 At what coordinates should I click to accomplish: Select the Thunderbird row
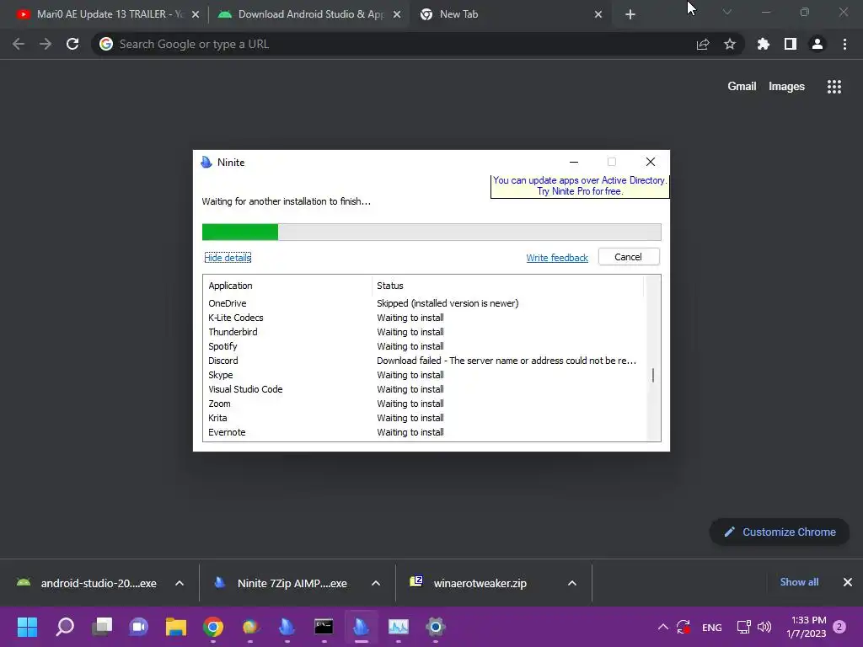[x=423, y=332]
